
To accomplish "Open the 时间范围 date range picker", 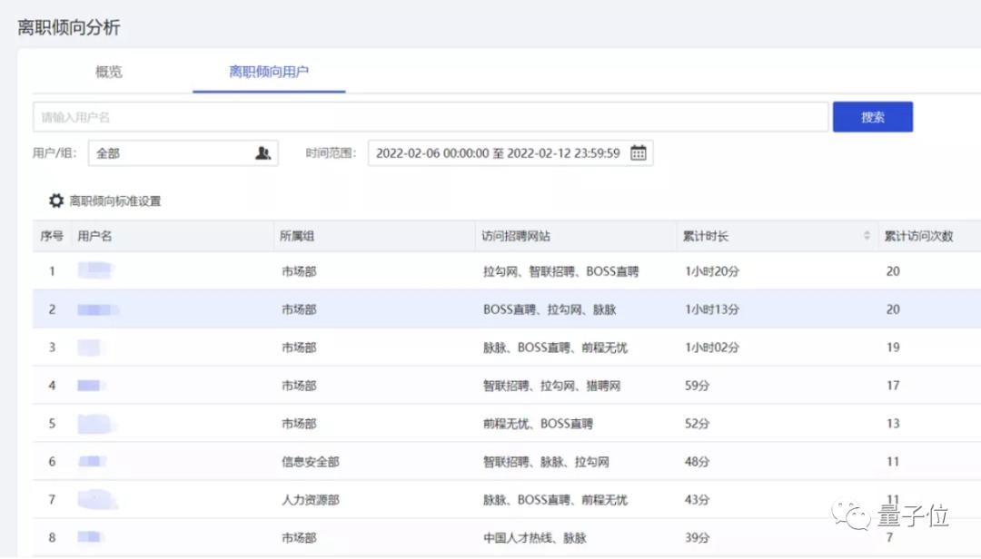I will (x=510, y=153).
